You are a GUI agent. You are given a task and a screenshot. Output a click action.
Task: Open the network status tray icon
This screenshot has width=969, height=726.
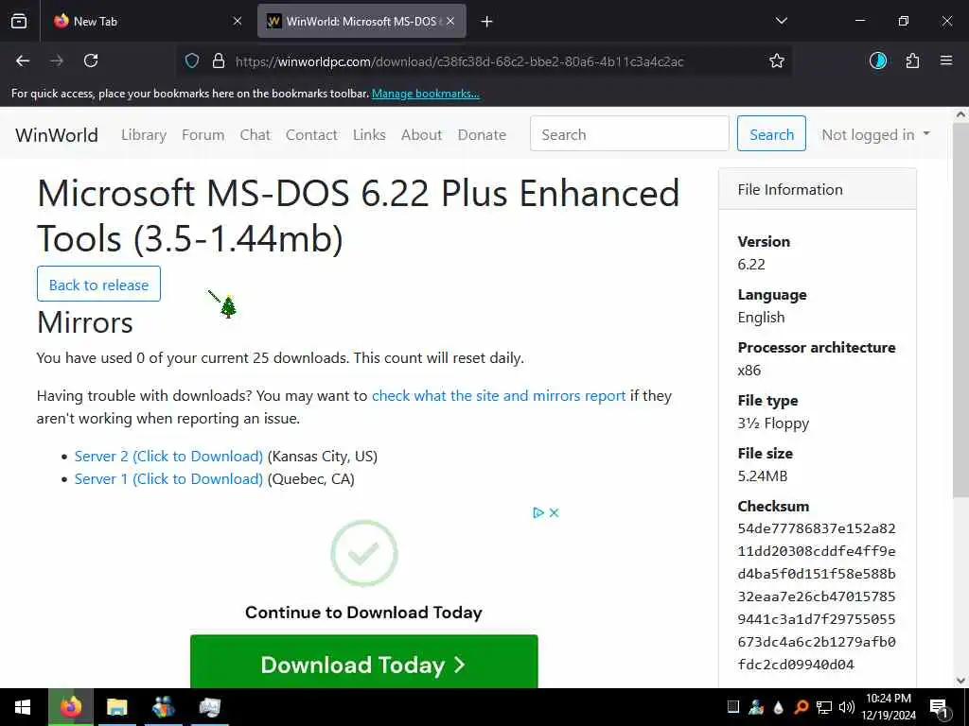[824, 707]
